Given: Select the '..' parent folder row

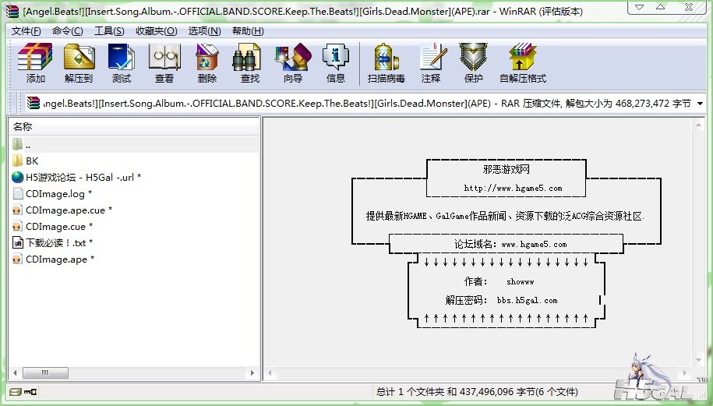Looking at the screenshot, I should [x=134, y=145].
